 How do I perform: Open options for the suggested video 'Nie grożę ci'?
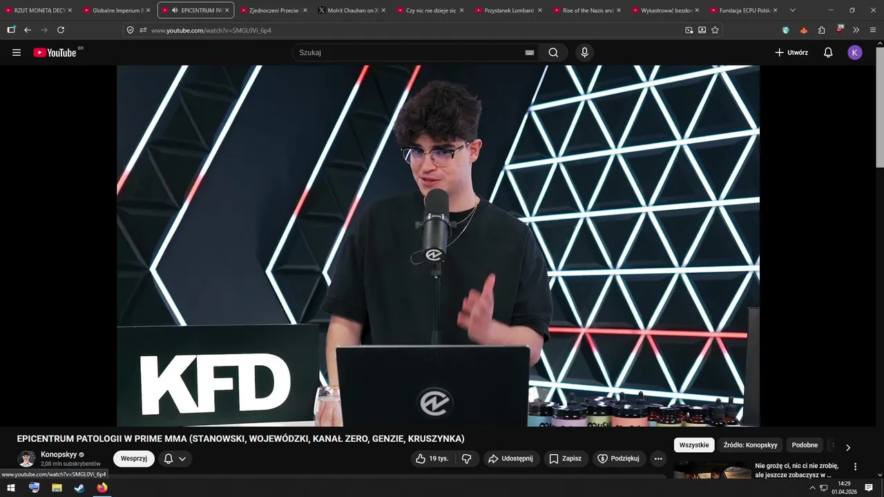pyautogui.click(x=855, y=467)
